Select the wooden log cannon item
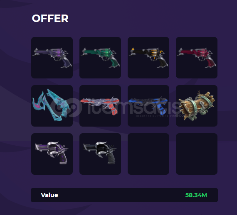The height and width of the screenshot is (215, 237). pyautogui.click(x=197, y=105)
